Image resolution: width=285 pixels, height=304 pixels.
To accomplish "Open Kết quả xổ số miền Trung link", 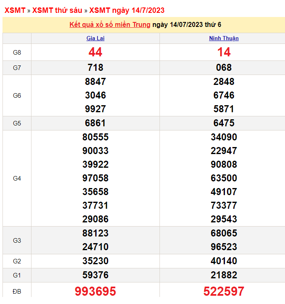I will pyautogui.click(x=110, y=24).
